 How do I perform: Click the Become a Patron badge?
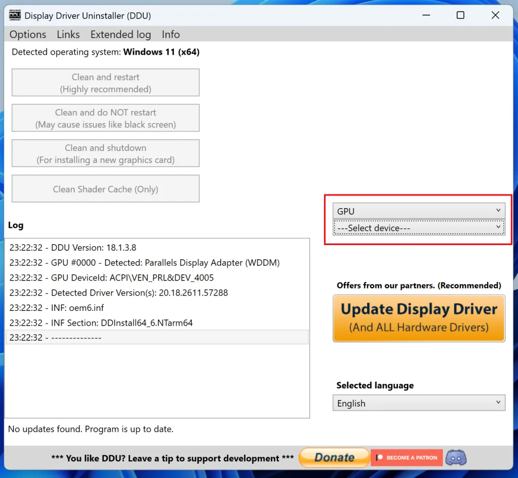(407, 458)
